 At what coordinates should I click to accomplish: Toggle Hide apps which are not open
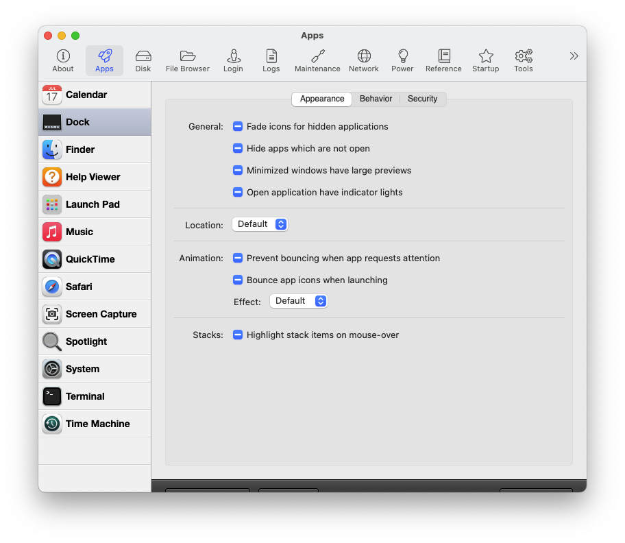point(238,148)
